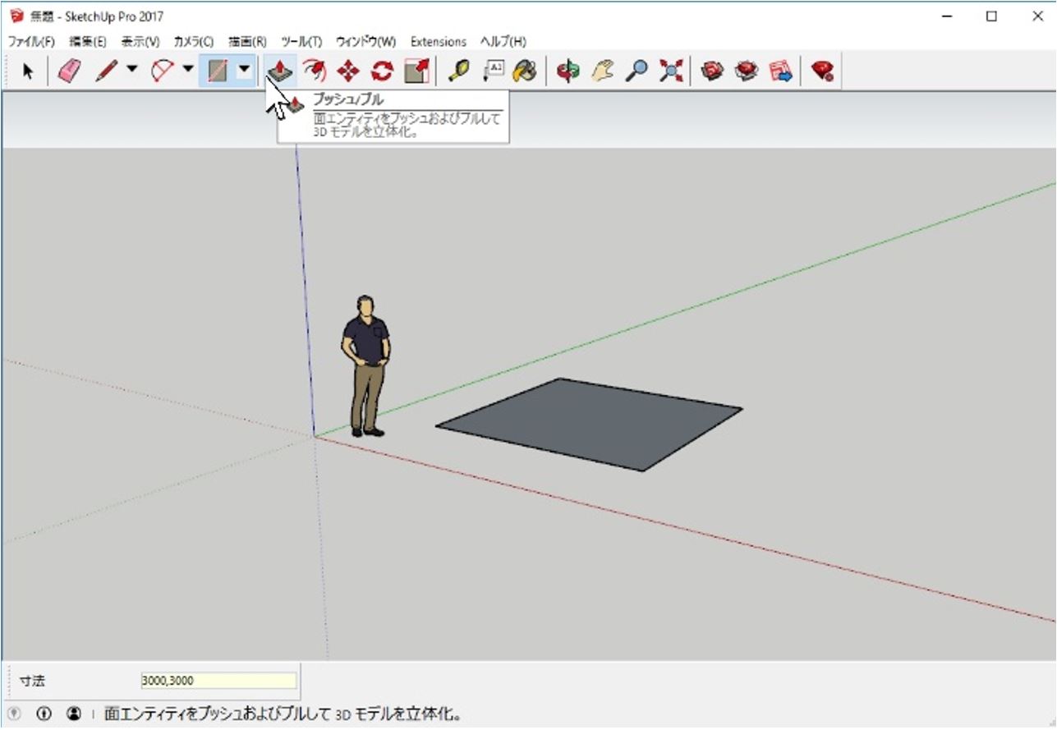Click the geolocation status bar icon
The image size is (1057, 730).
click(x=14, y=714)
